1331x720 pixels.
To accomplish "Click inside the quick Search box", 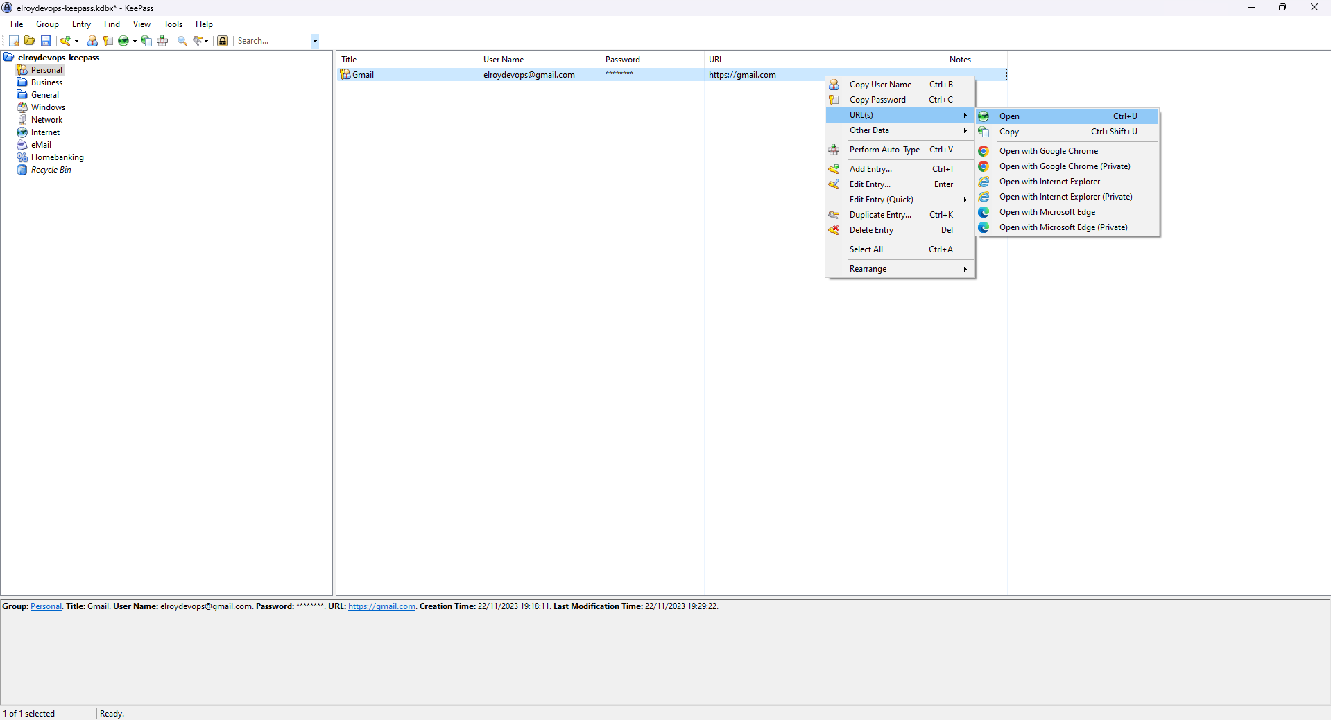I will pos(273,41).
